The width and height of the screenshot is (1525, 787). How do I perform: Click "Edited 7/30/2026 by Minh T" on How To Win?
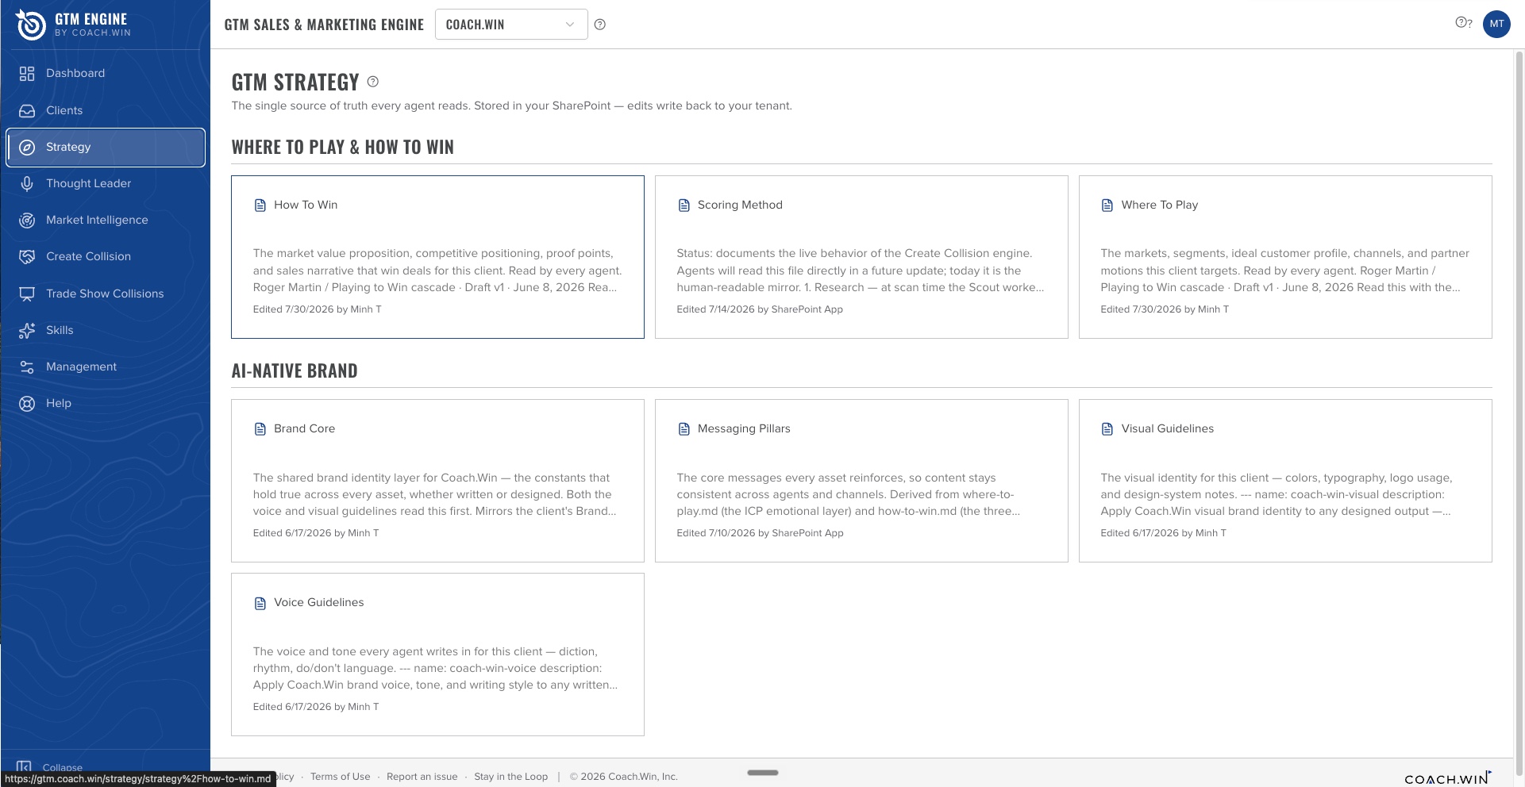[318, 309]
